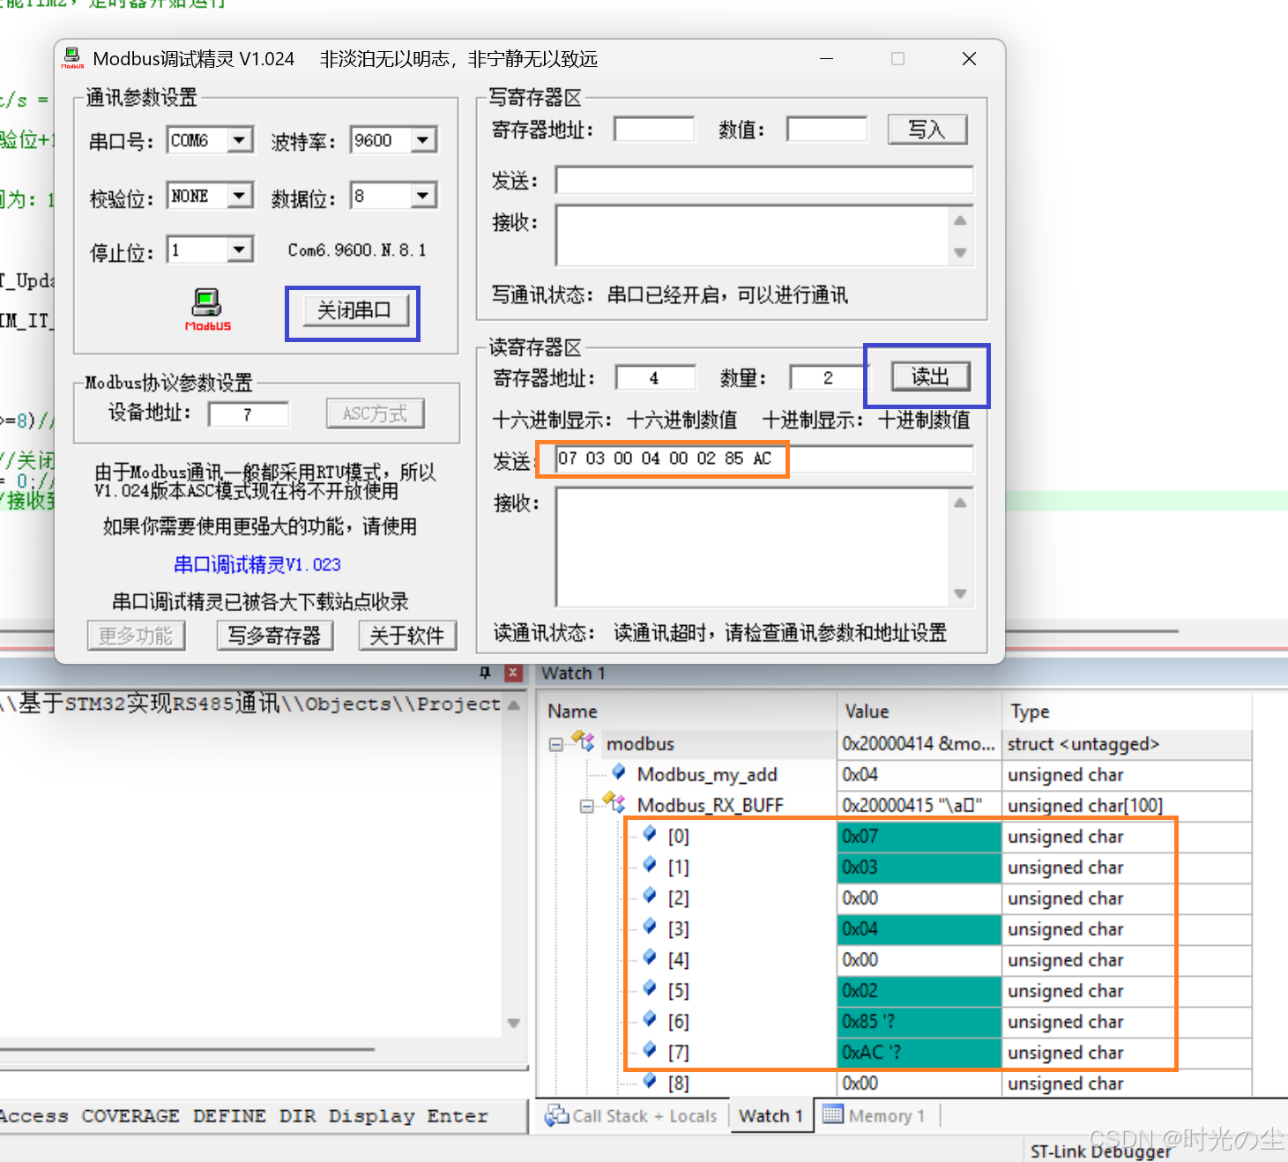
Task: Click the 设备地址 field showing 7
Action: (249, 414)
